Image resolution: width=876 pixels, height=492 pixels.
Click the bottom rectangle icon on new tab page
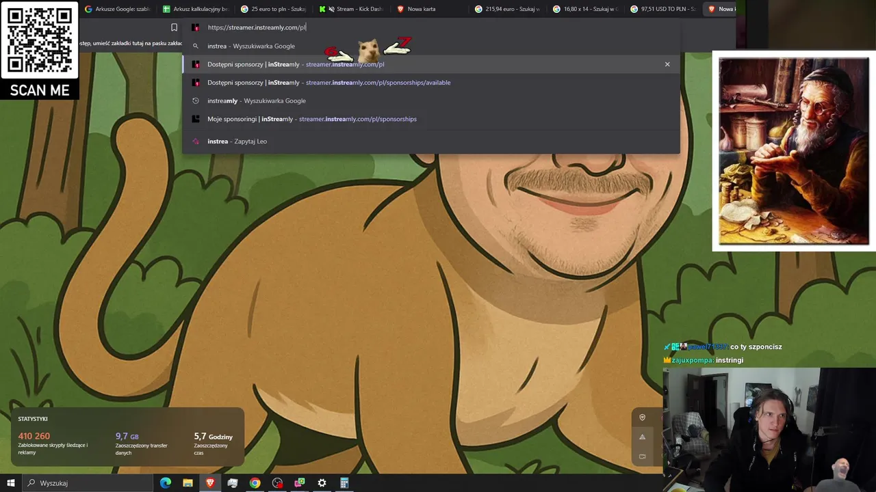(642, 456)
